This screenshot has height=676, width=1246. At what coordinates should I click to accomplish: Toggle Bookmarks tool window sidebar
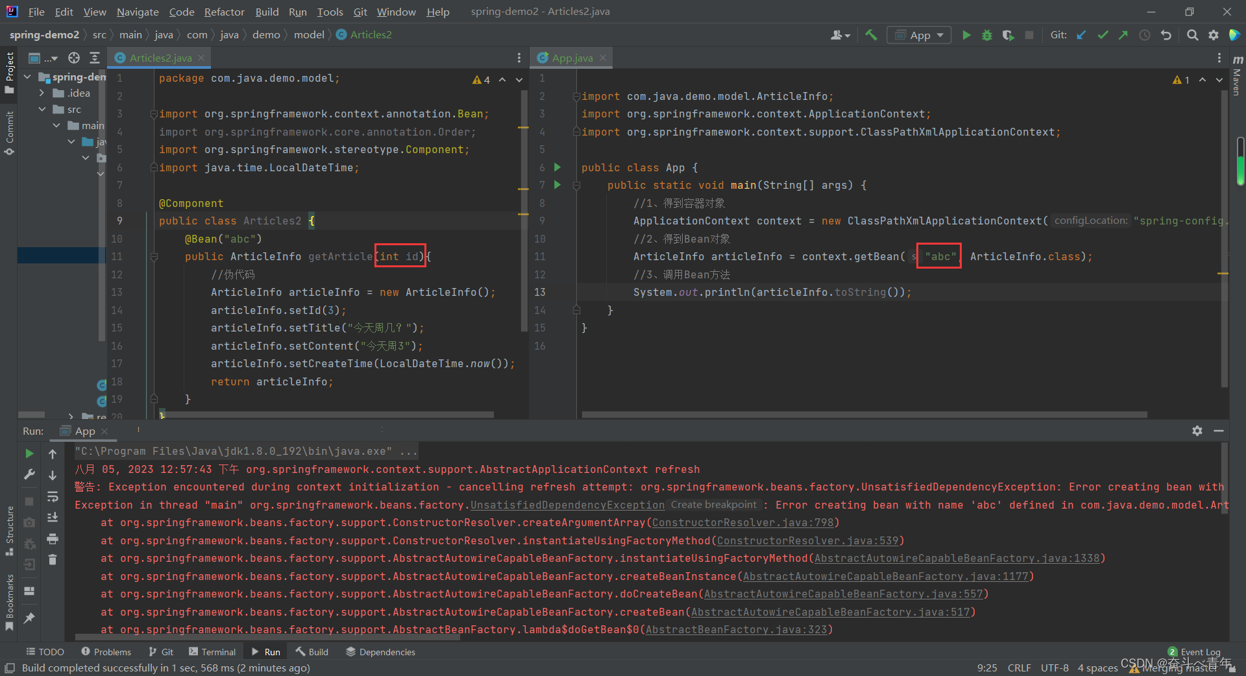pos(9,602)
